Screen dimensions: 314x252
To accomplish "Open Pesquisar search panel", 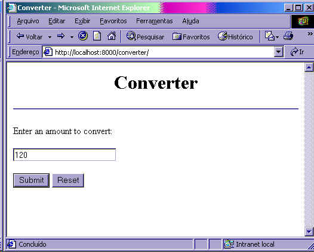I will (x=145, y=36).
